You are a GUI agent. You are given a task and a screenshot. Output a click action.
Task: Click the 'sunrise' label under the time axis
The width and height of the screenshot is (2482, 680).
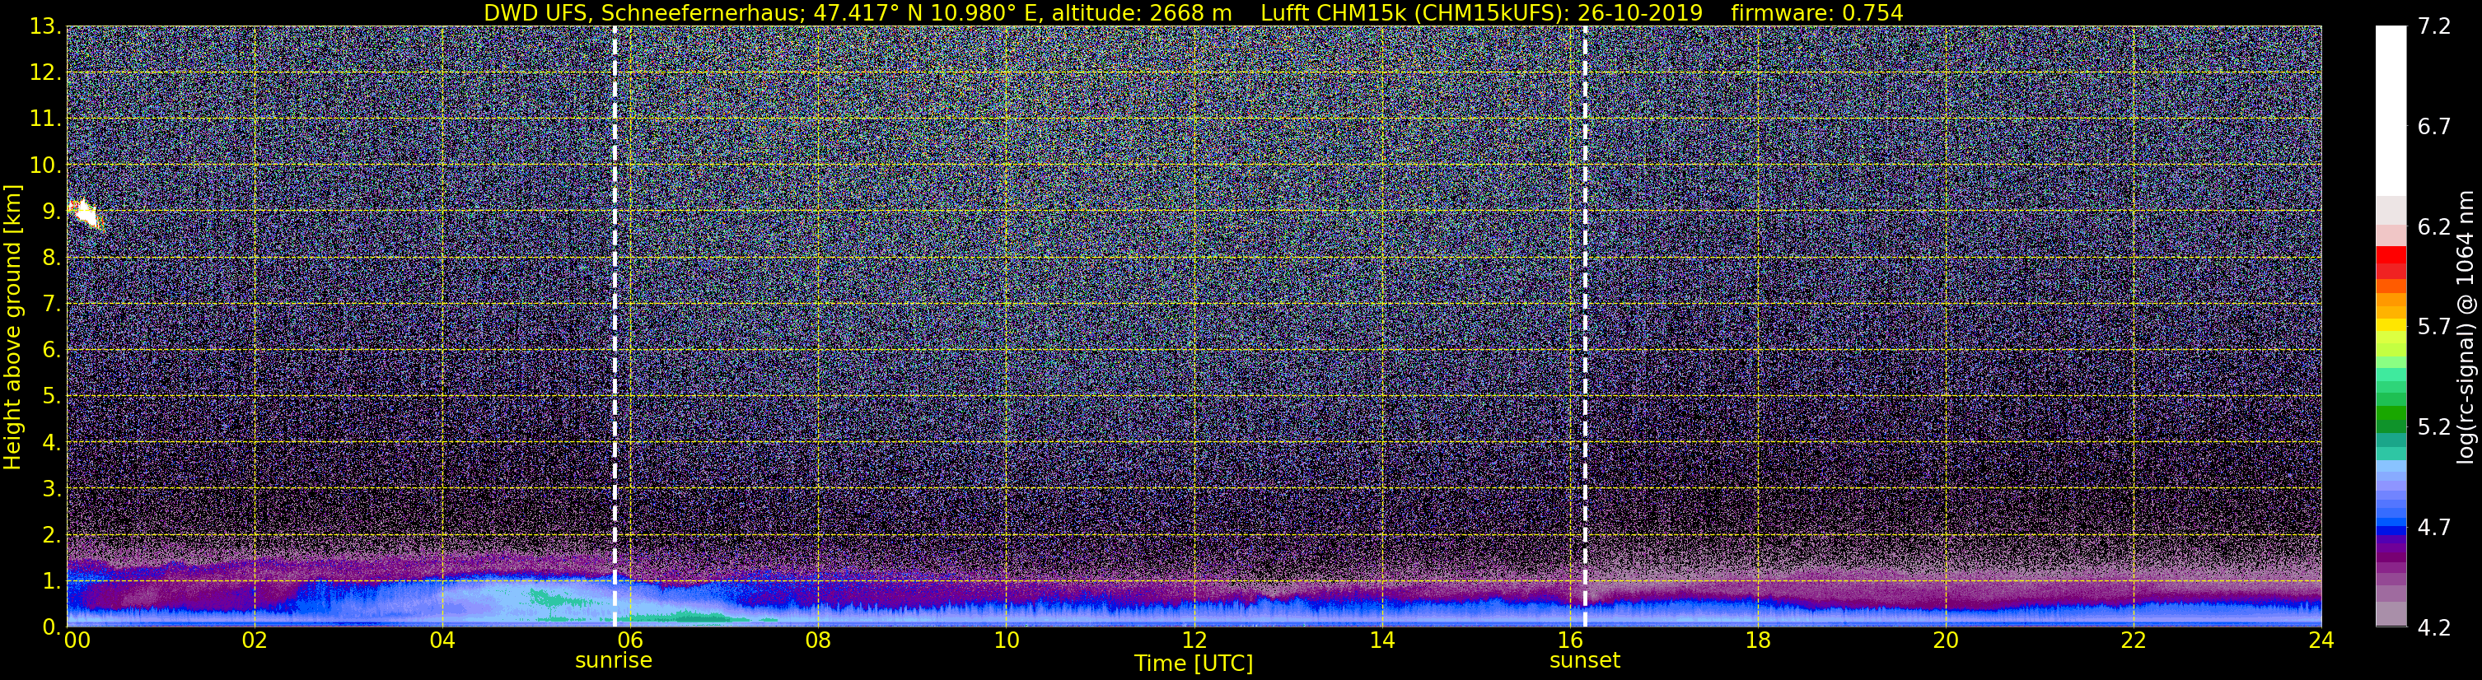coord(614,661)
